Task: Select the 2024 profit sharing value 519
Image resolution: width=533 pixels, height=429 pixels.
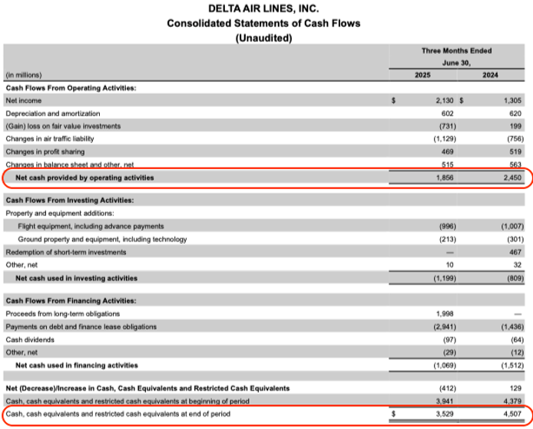Action: pos(513,151)
